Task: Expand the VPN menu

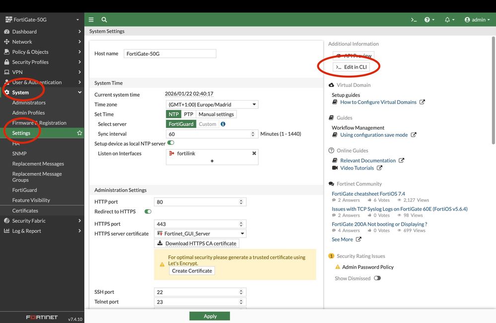Action: pyautogui.click(x=42, y=72)
